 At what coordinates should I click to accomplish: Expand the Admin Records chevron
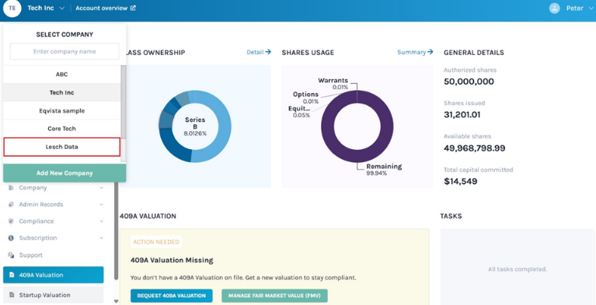pos(102,204)
